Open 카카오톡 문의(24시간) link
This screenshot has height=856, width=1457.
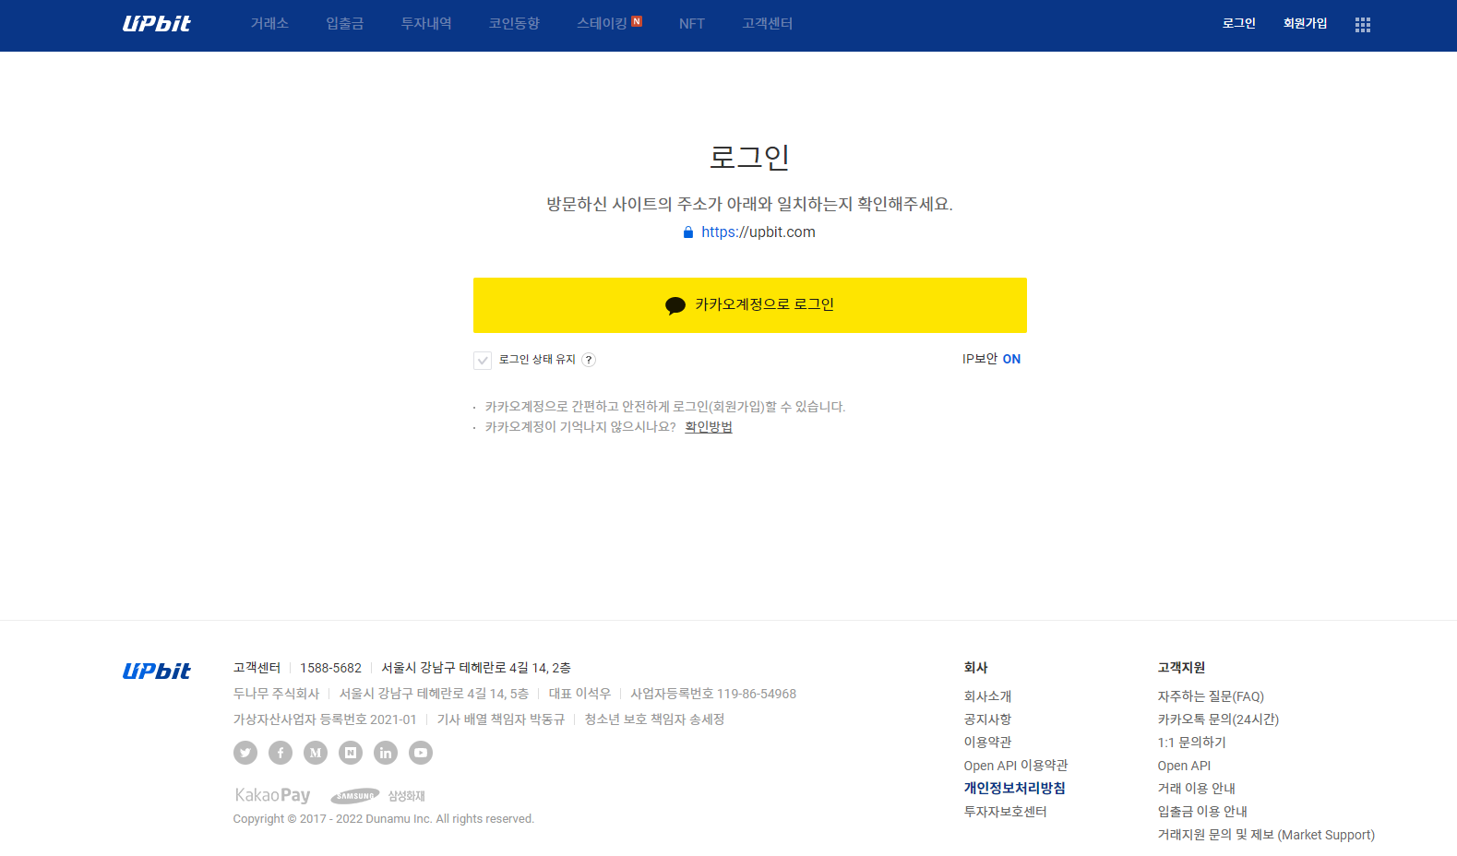[1218, 719]
